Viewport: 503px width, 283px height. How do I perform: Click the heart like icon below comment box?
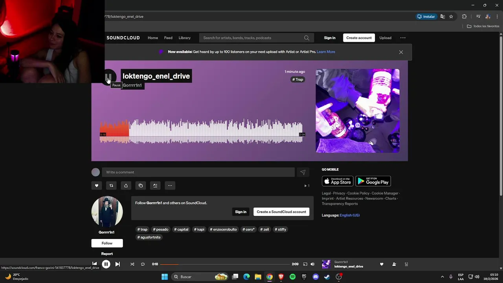(x=97, y=186)
